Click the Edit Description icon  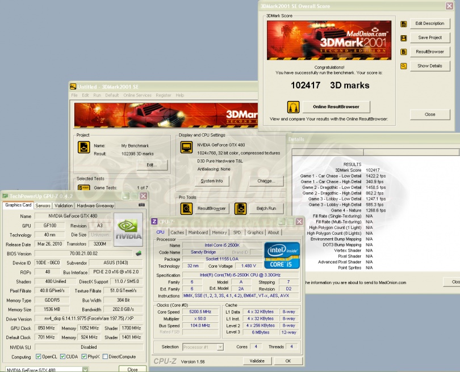click(x=404, y=24)
